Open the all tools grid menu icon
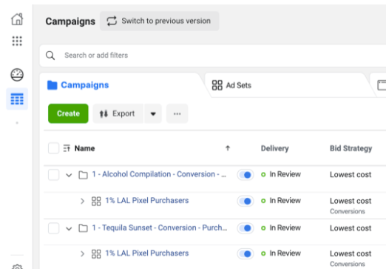This screenshot has width=386, height=269. tap(17, 41)
